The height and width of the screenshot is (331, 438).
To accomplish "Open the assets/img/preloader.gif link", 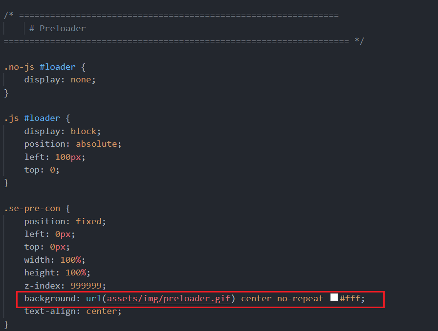I will tap(168, 298).
